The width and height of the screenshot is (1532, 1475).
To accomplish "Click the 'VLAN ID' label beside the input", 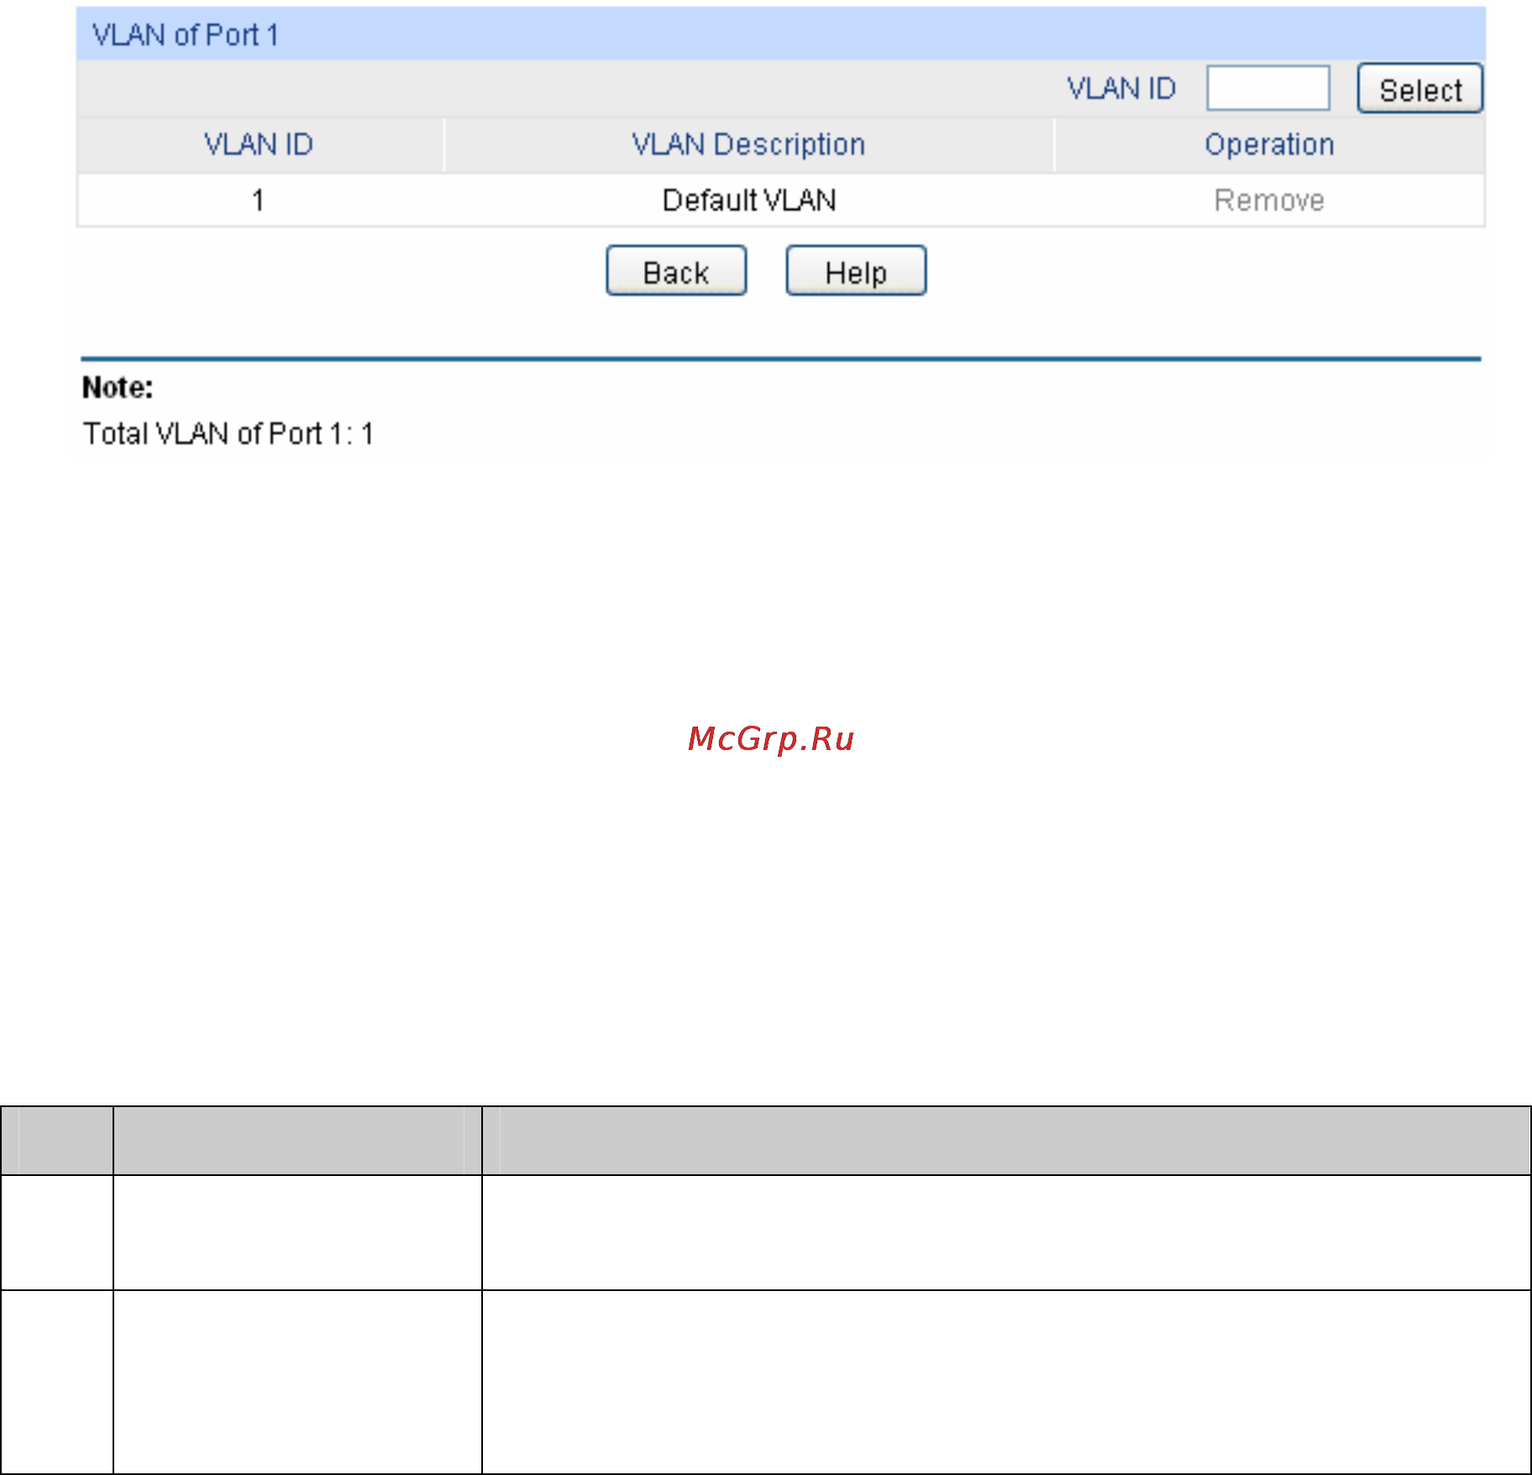I will [x=1121, y=89].
